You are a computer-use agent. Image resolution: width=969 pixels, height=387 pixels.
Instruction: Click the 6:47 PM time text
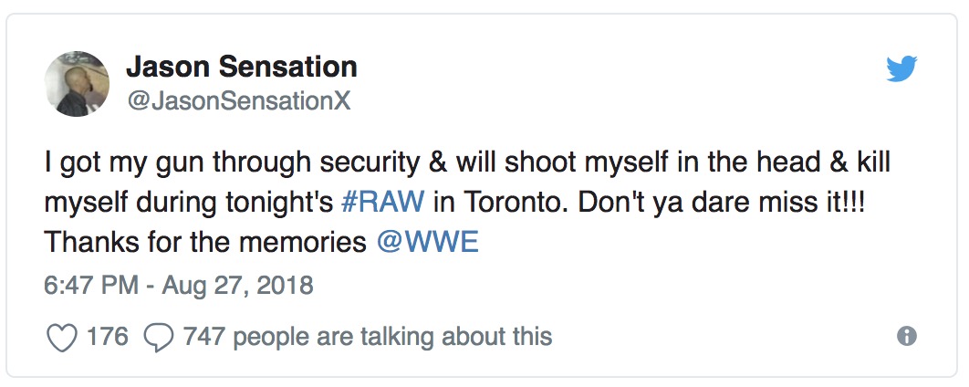pyautogui.click(x=89, y=286)
